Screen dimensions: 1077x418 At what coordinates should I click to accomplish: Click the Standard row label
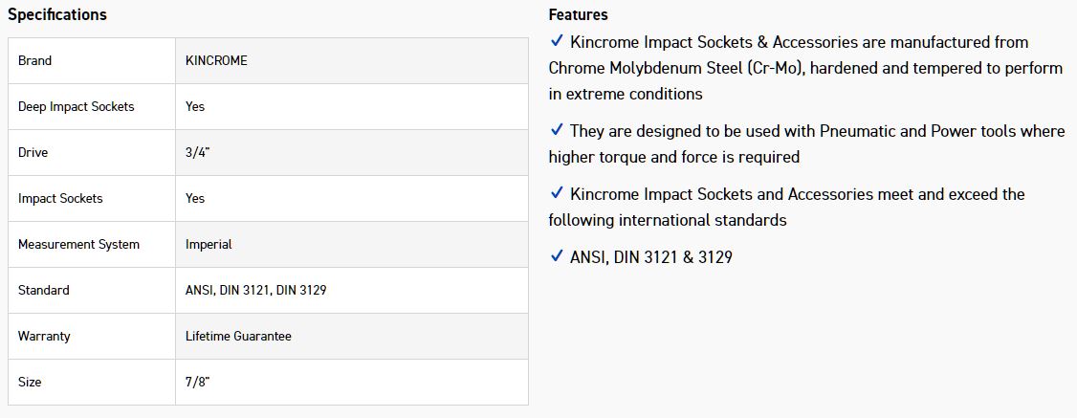click(43, 290)
